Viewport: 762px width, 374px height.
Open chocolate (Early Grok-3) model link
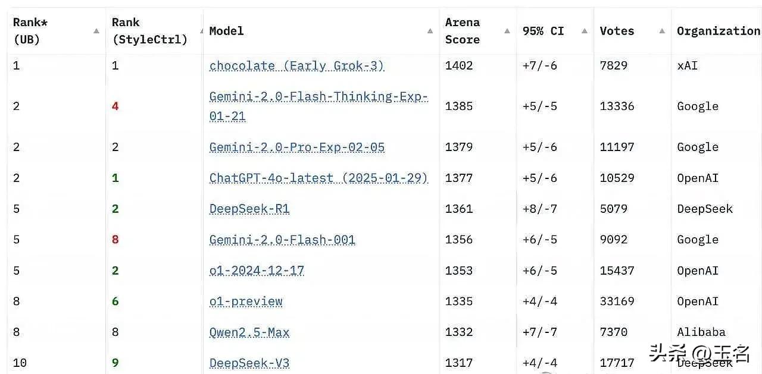click(297, 66)
